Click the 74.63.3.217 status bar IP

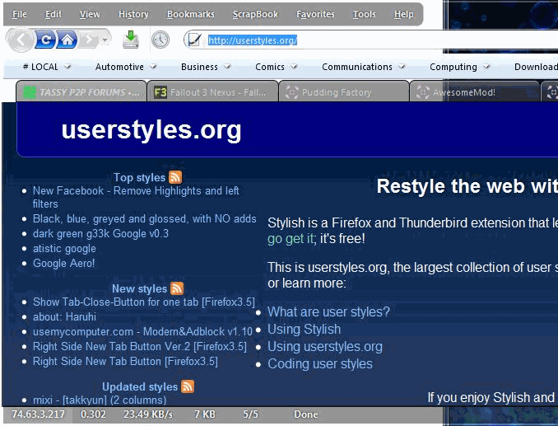[x=39, y=414]
